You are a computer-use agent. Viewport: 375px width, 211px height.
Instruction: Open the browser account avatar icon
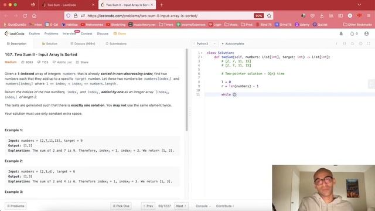coord(350,16)
